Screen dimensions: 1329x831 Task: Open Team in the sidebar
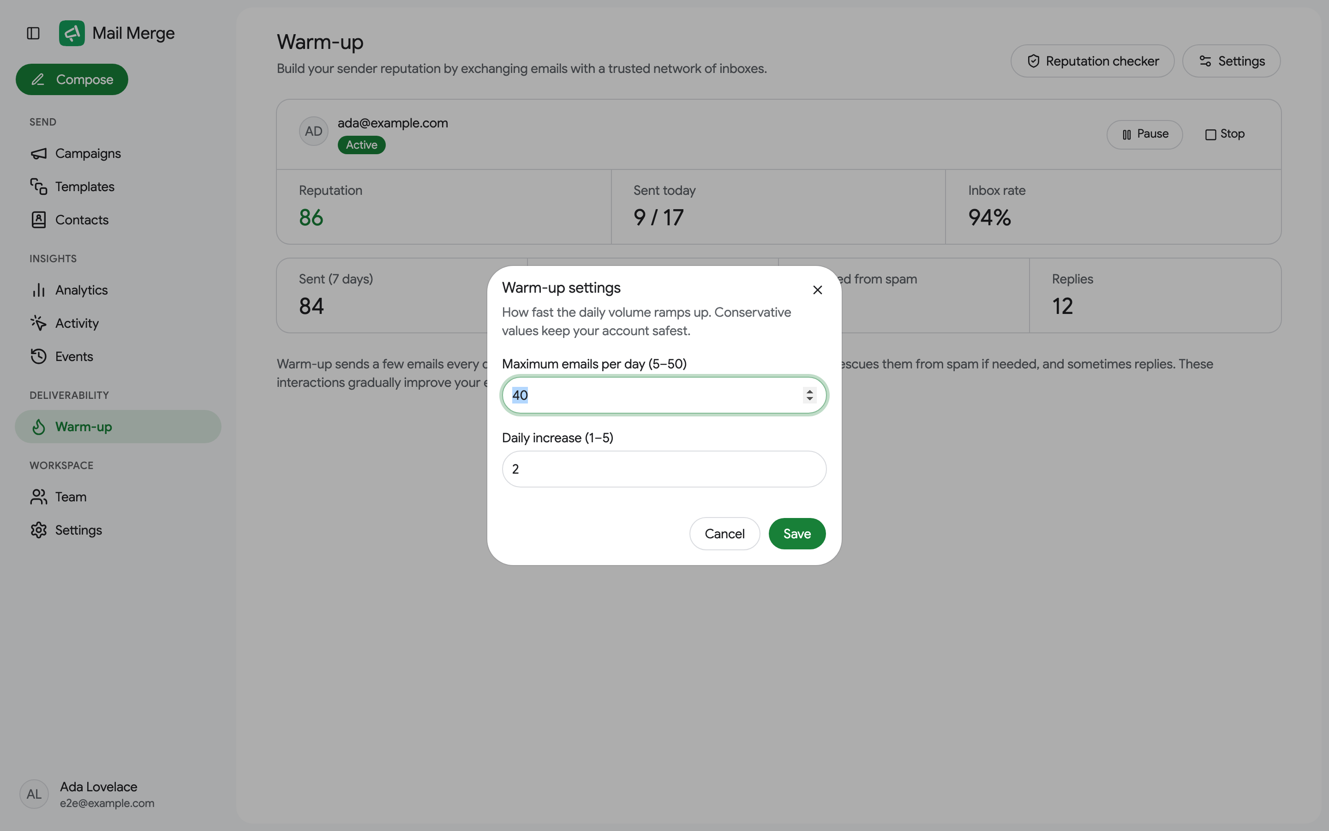tap(118, 497)
